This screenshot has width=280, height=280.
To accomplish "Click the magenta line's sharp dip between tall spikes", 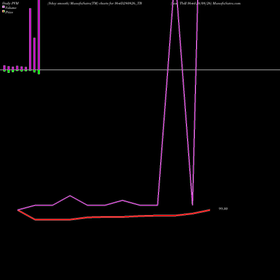I will [x=193, y=205].
